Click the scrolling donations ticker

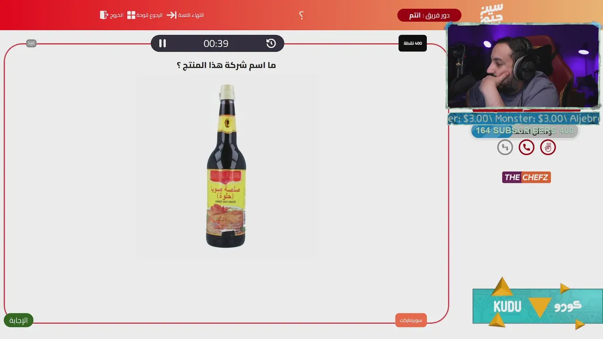(523, 119)
